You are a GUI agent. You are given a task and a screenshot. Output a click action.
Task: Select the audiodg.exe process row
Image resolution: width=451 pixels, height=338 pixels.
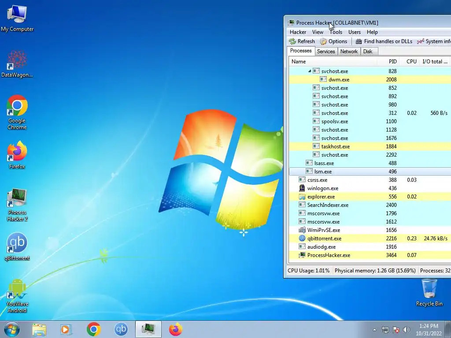(x=370, y=246)
